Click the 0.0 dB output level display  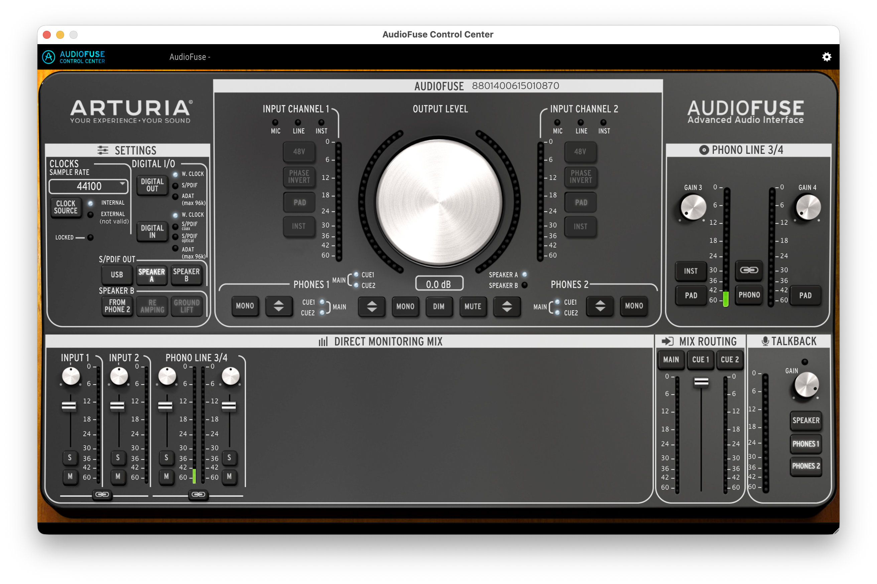[440, 283]
